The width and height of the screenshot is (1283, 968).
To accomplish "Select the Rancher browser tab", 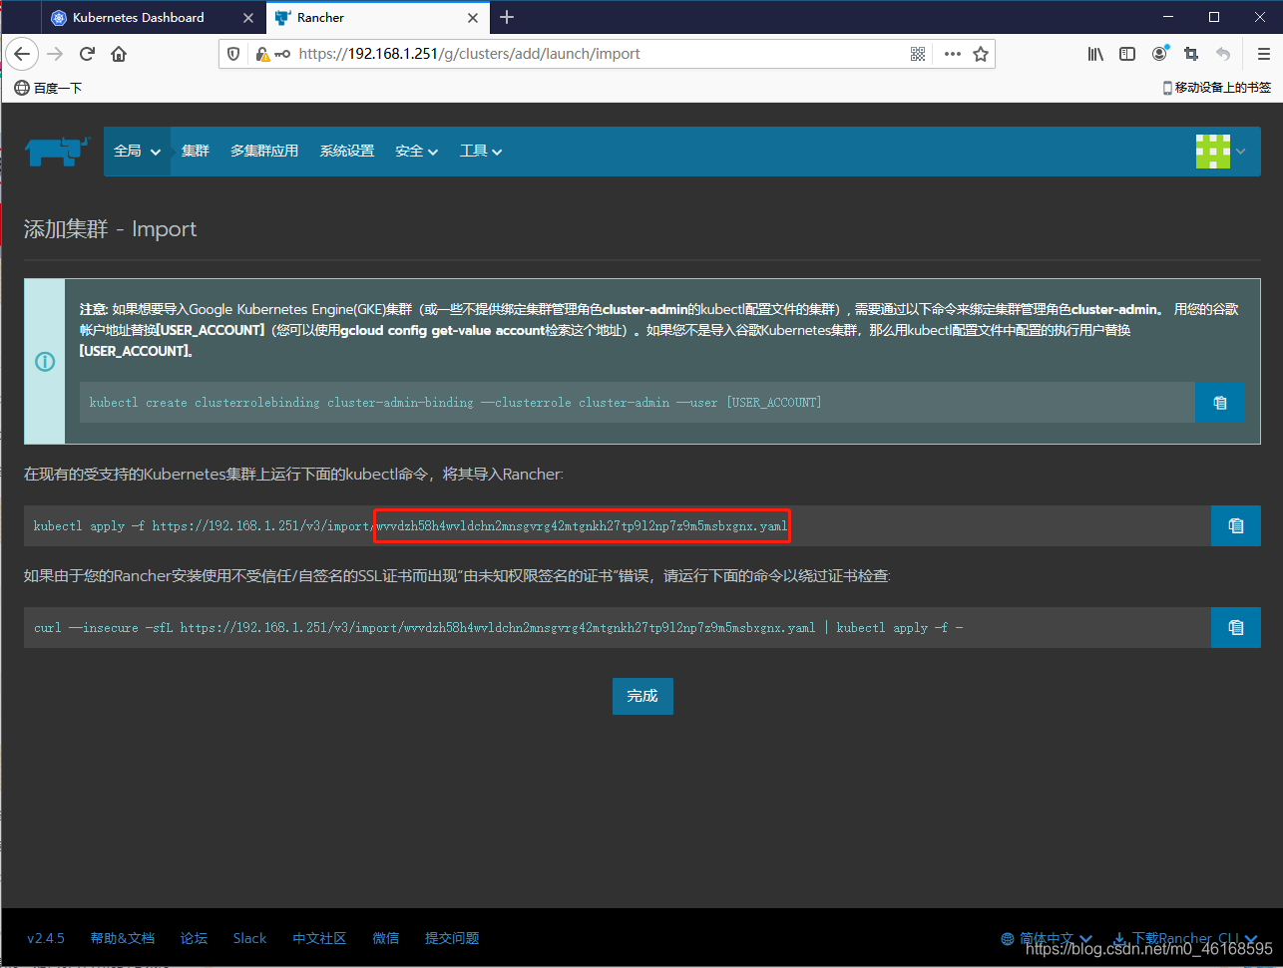I will tap(377, 17).
